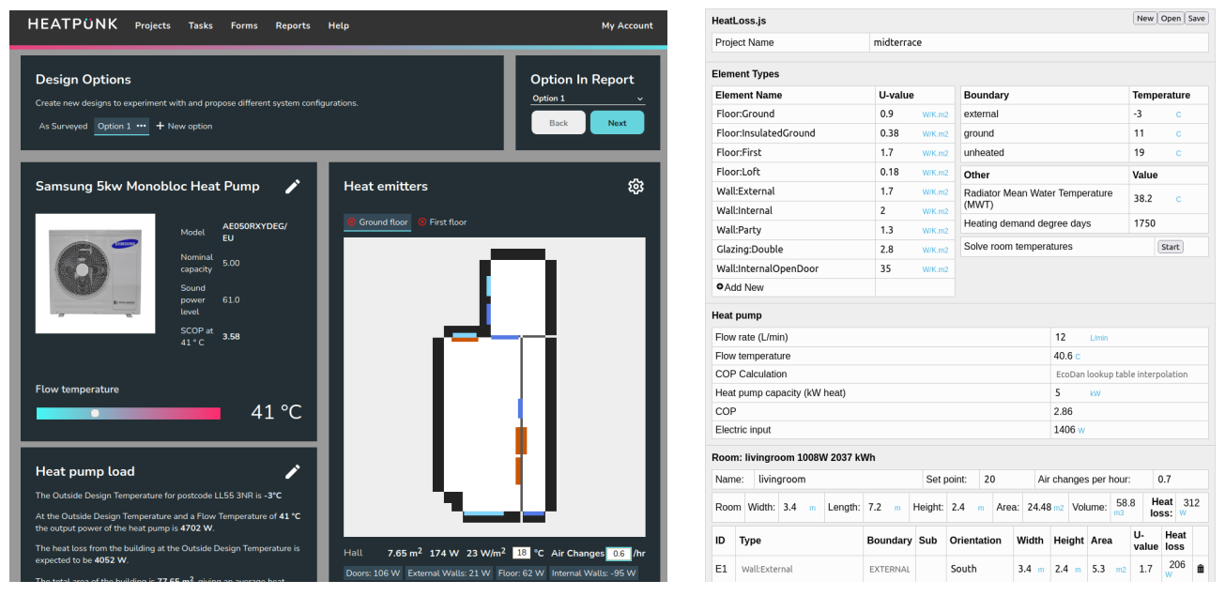
Task: Open the Option In Report dropdown
Action: 588,99
